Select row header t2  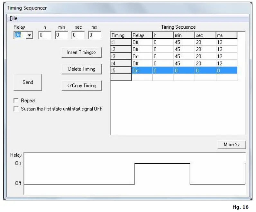coord(121,49)
